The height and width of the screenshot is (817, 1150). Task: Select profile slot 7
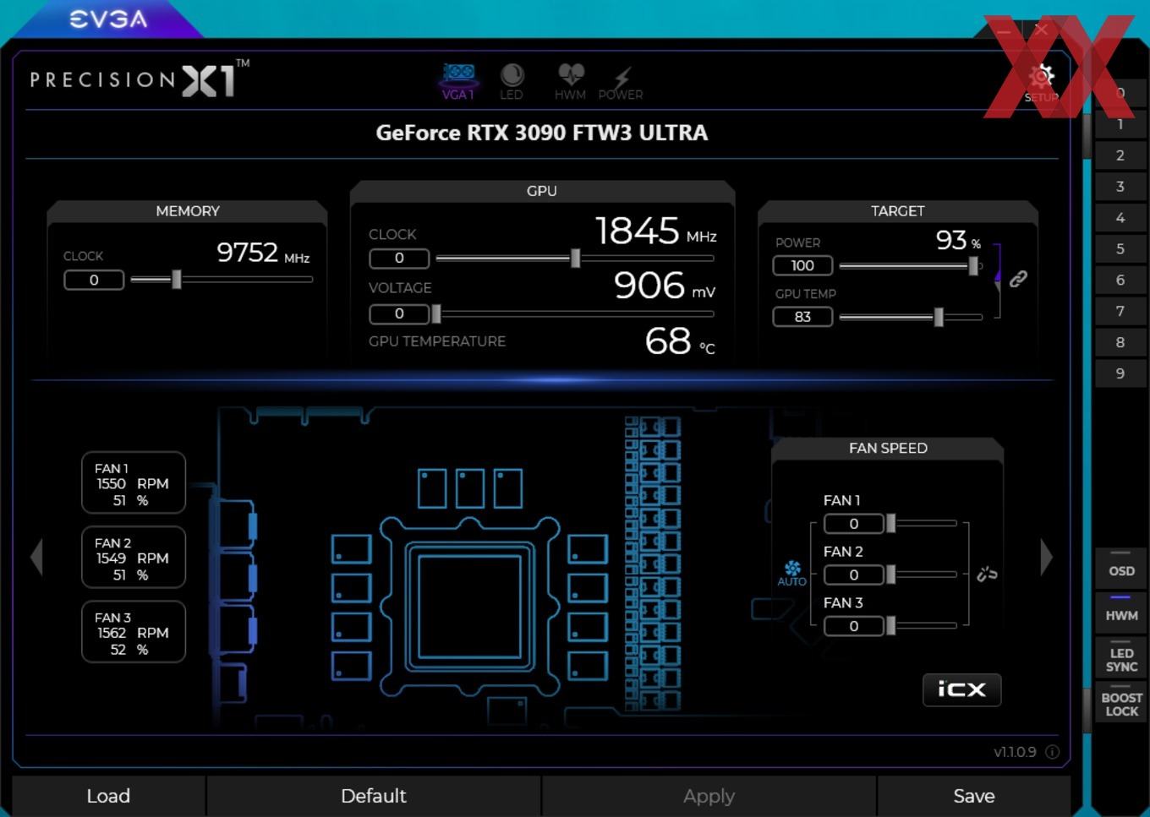click(x=1120, y=311)
